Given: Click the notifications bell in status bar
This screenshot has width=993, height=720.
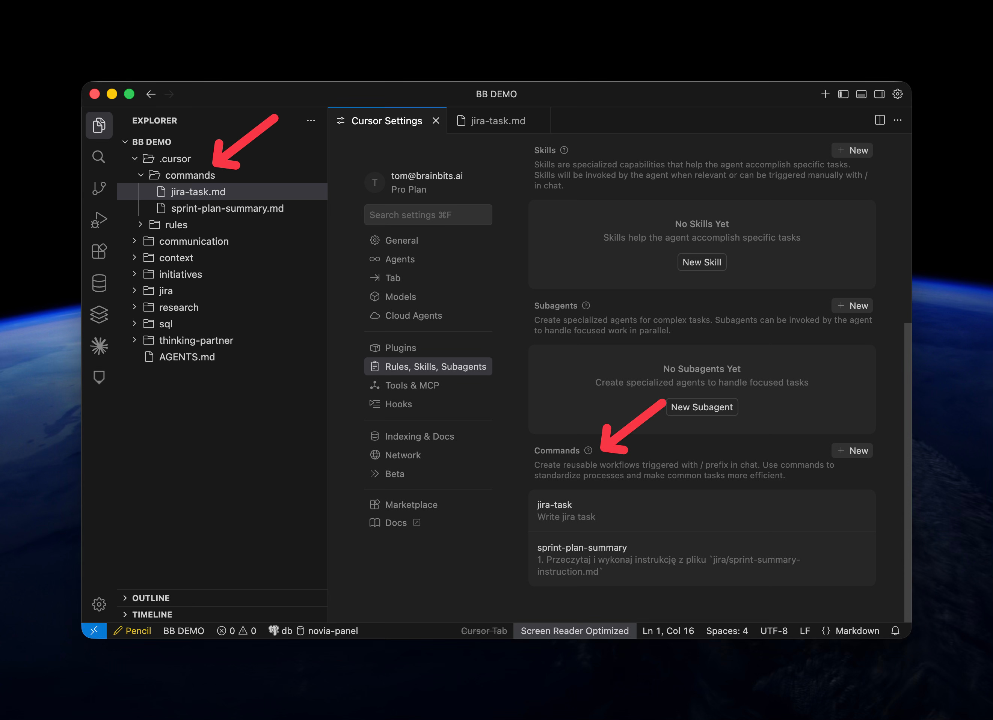Looking at the screenshot, I should (x=895, y=631).
